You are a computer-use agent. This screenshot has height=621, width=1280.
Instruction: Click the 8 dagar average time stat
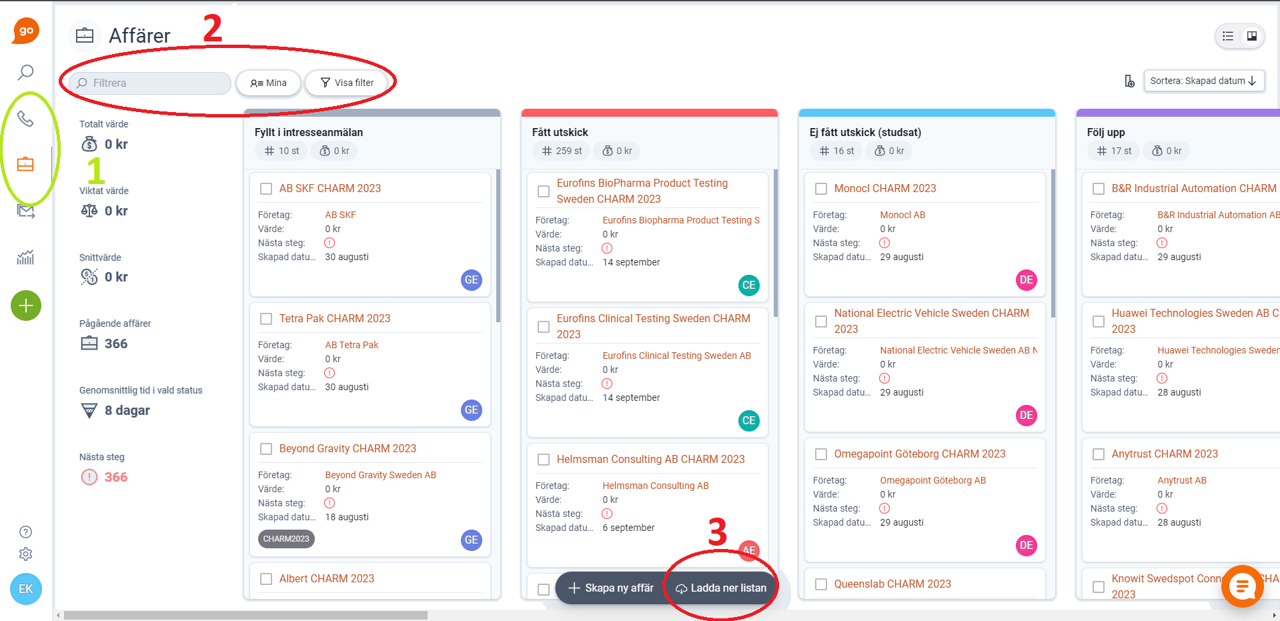pos(115,410)
